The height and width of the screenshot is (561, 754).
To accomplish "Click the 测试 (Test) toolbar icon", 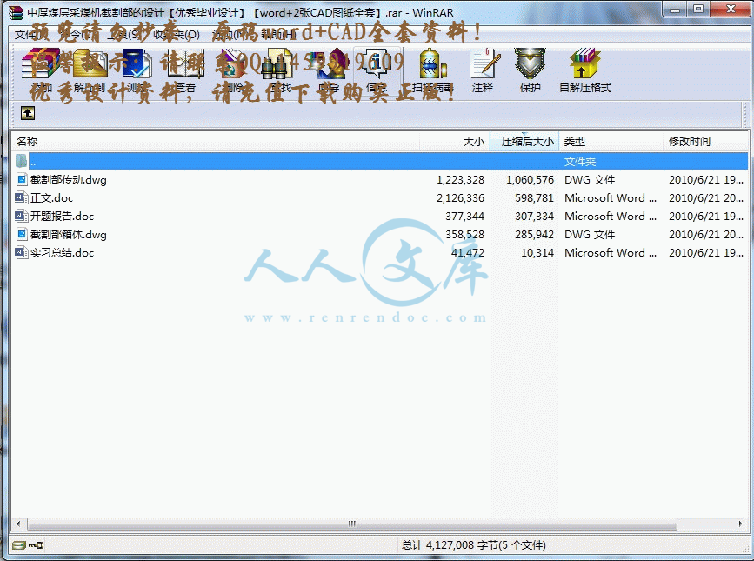I will [x=137, y=63].
